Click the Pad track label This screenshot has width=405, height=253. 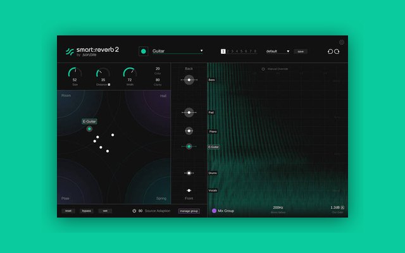(x=211, y=113)
